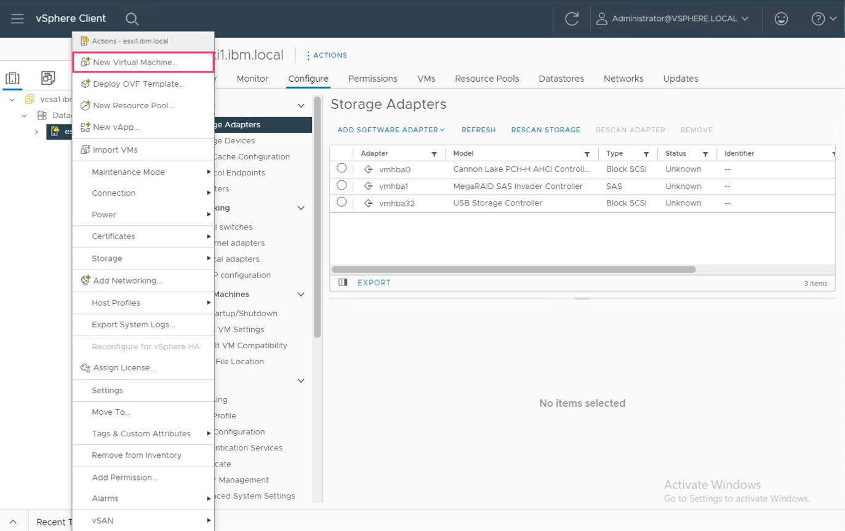Filter the Type column

click(x=646, y=154)
